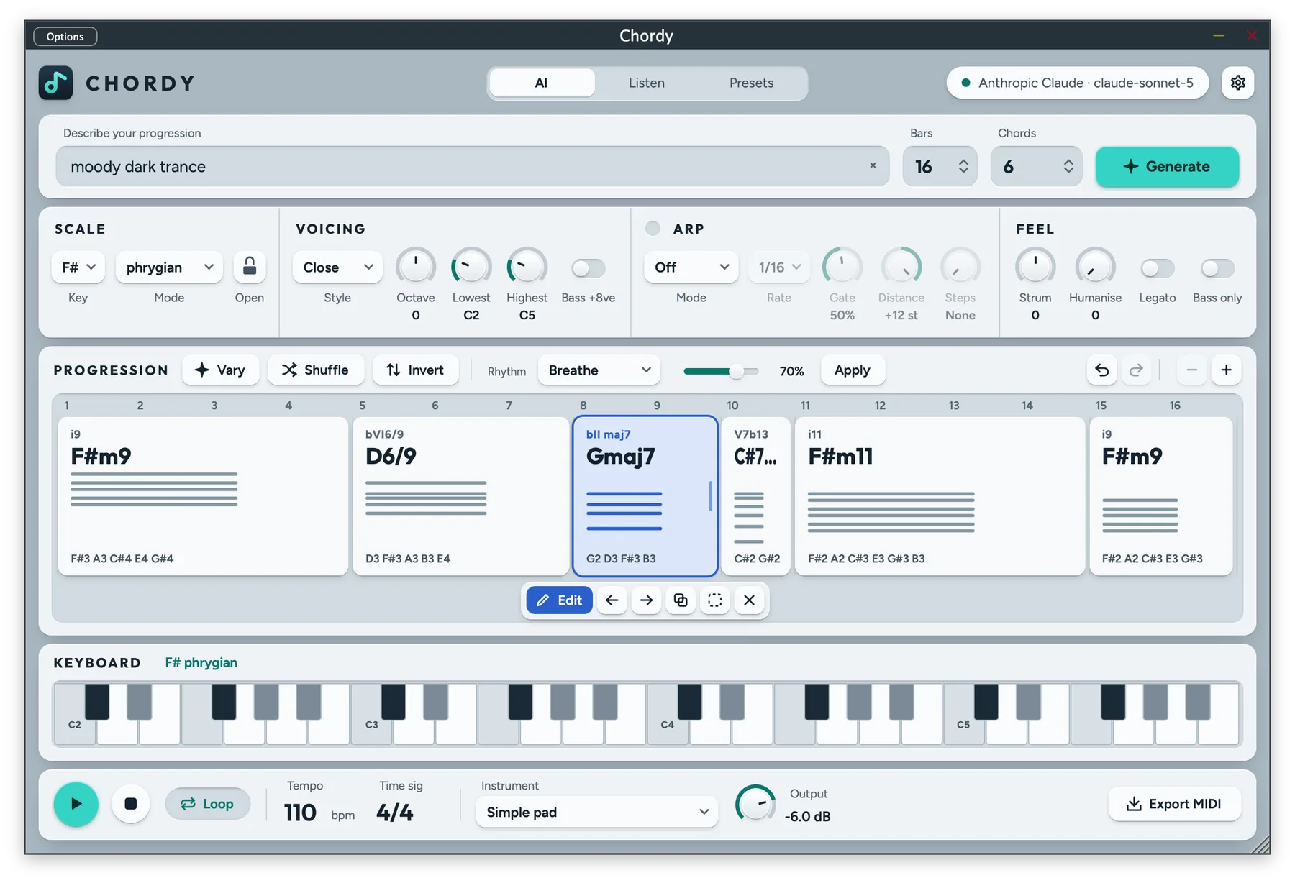Redo the progression change
Screen dimensions: 1295x883
pyautogui.click(x=1136, y=370)
